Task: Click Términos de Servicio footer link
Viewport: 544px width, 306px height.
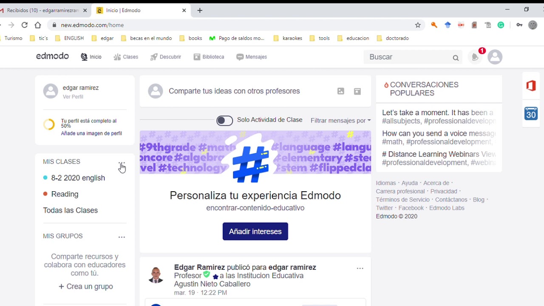Action: coord(403,200)
